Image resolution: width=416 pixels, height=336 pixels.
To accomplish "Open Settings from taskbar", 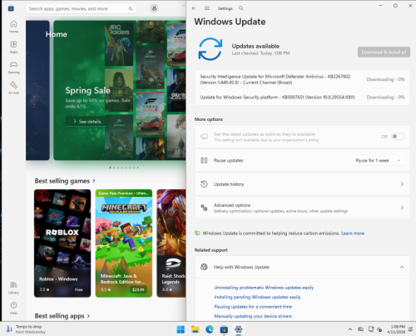I will click(238, 329).
